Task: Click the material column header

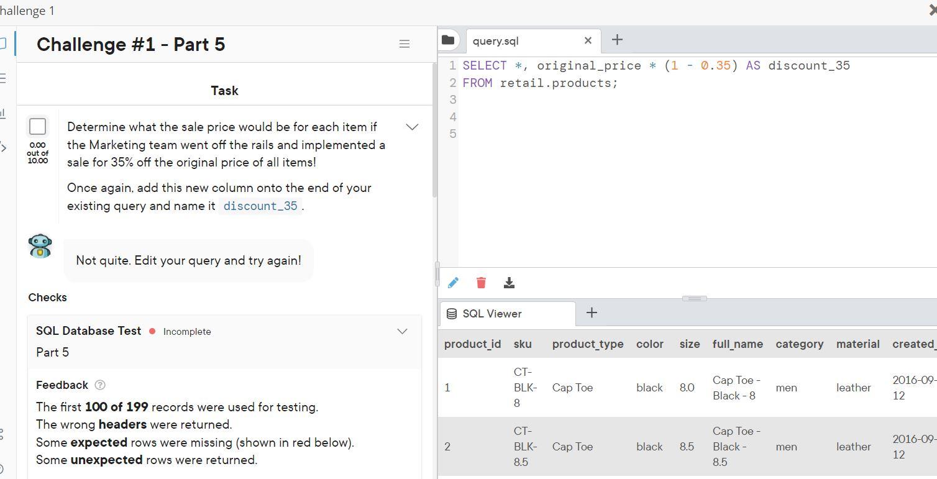Action: point(858,344)
